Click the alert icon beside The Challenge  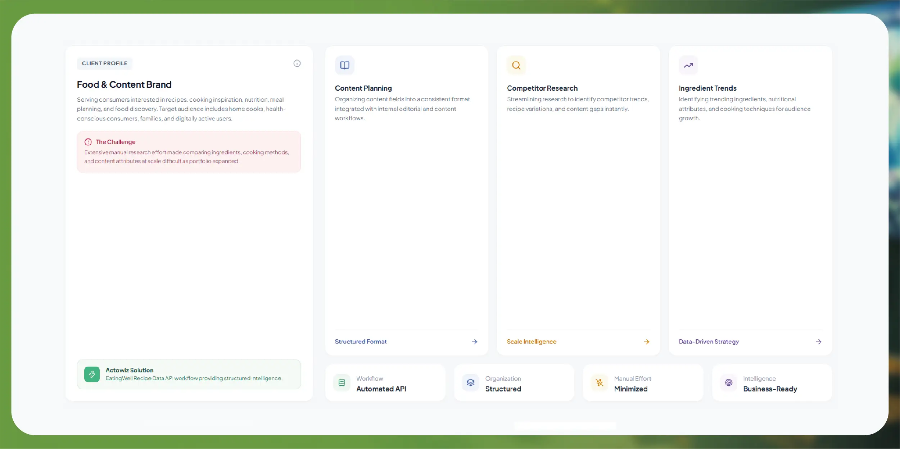[x=88, y=142]
